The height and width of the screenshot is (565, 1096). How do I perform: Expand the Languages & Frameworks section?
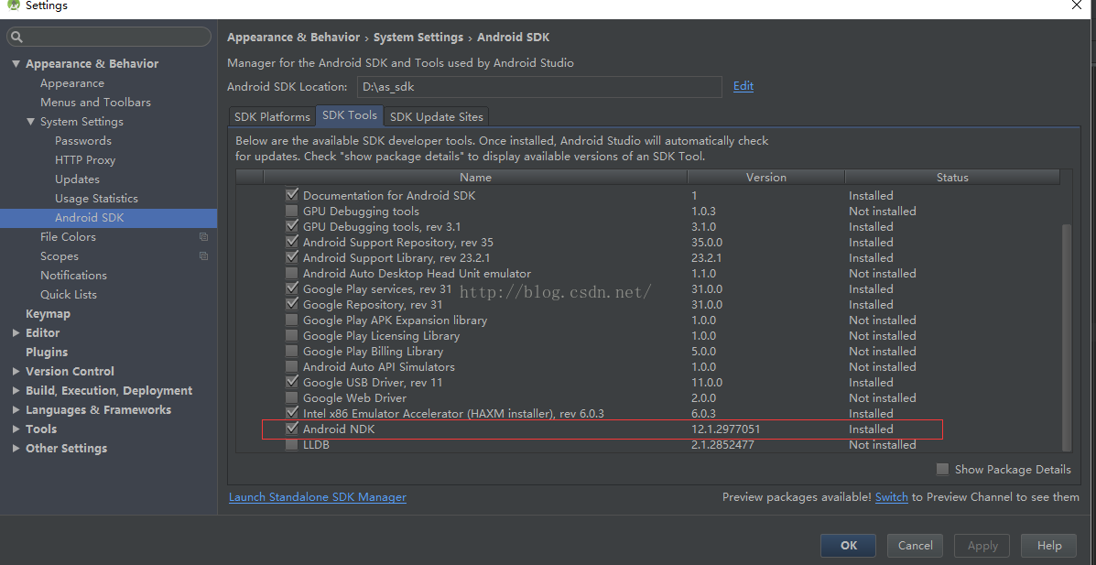pyautogui.click(x=16, y=410)
